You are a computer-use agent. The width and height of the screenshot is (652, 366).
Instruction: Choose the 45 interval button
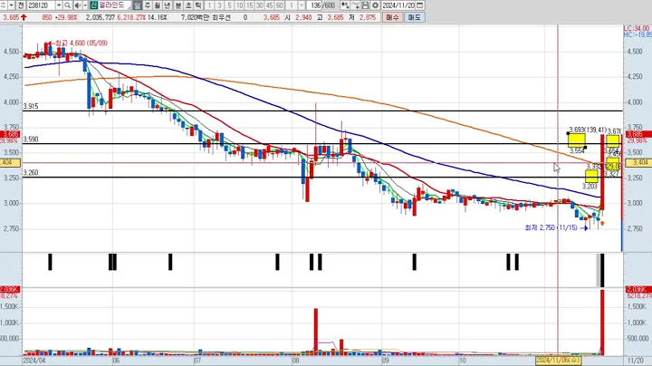pyautogui.click(x=270, y=5)
